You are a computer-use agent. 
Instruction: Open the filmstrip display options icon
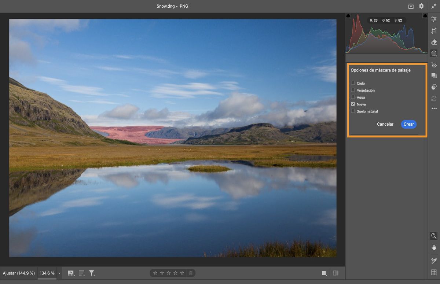(x=71, y=273)
